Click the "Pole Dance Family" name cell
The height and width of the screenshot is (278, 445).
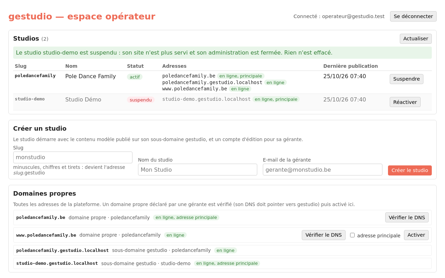point(90,76)
